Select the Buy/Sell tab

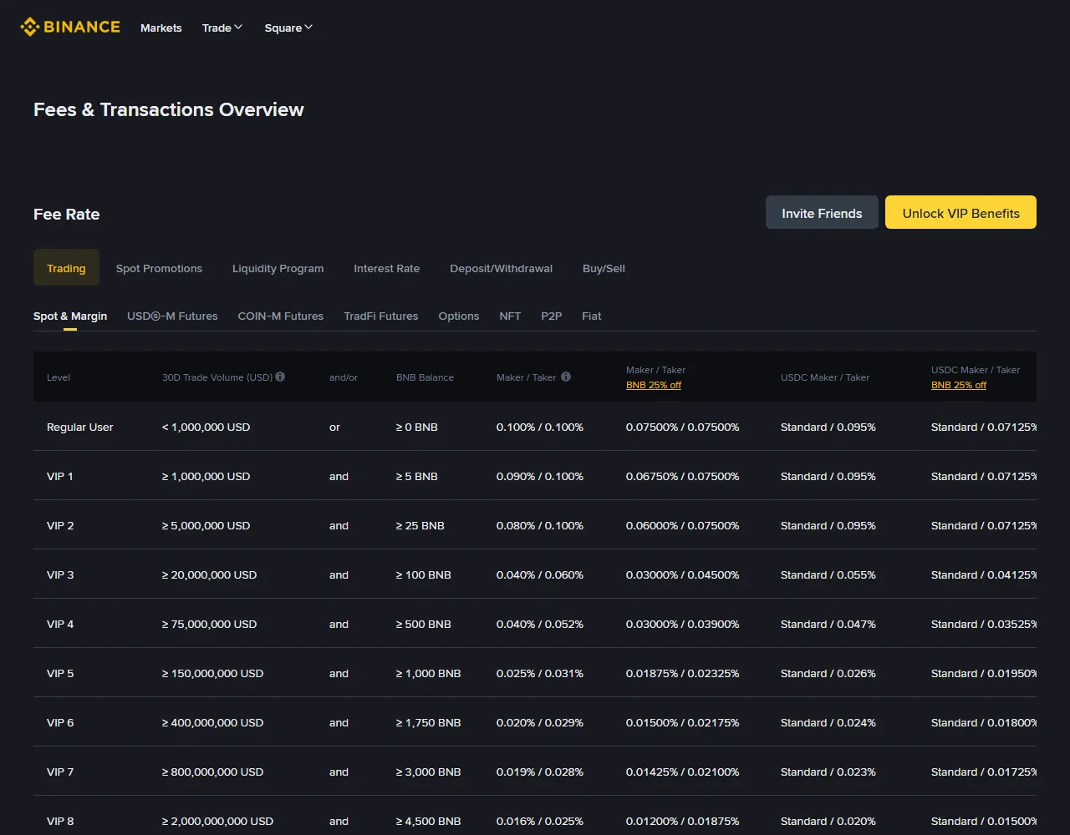[x=604, y=268]
